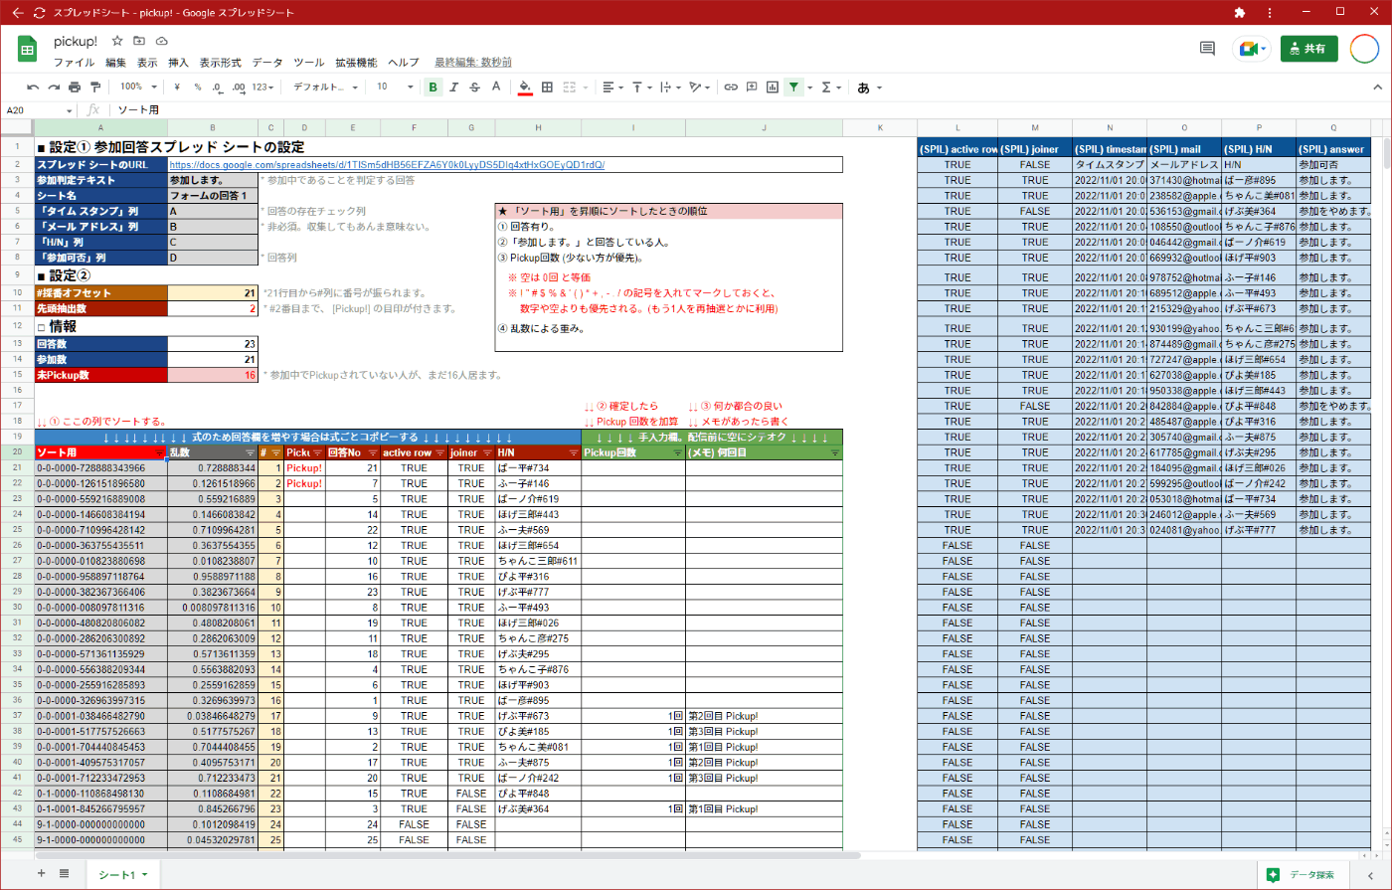Star the pickup! document
Screen dimensions: 1392x890
click(x=117, y=41)
